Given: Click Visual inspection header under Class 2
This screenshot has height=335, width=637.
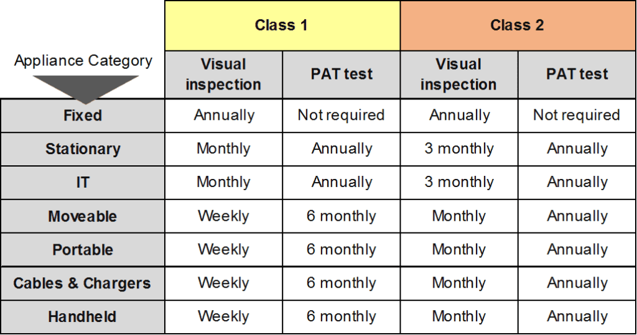Looking at the screenshot, I should [x=458, y=74].
